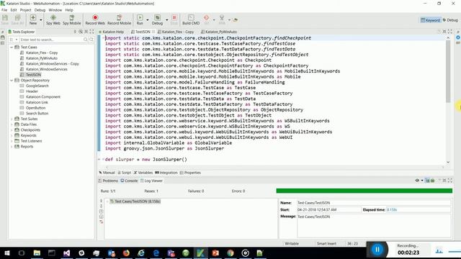
Task: Toggle the lock icon in Log Viewer toolbar
Action: point(433,181)
